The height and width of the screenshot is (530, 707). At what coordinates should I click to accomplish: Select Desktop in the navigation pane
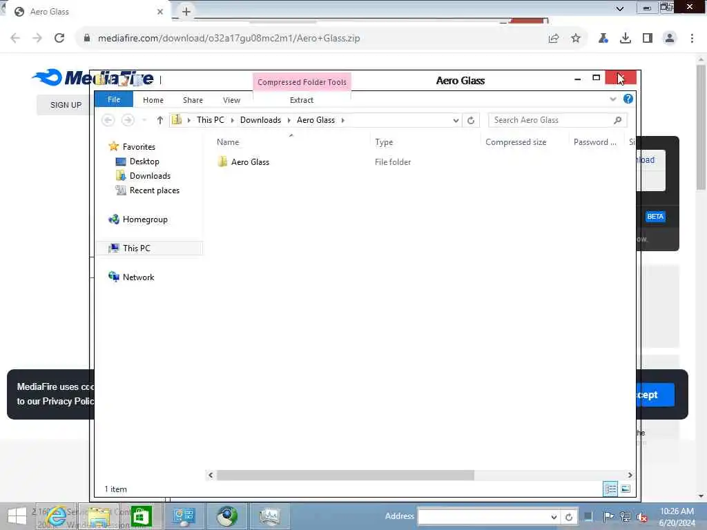tap(144, 161)
